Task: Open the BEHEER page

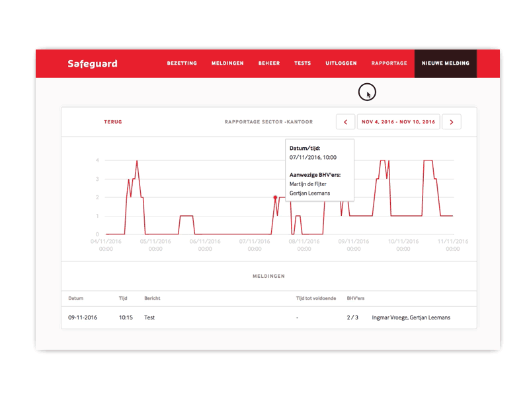Action: pos(268,63)
